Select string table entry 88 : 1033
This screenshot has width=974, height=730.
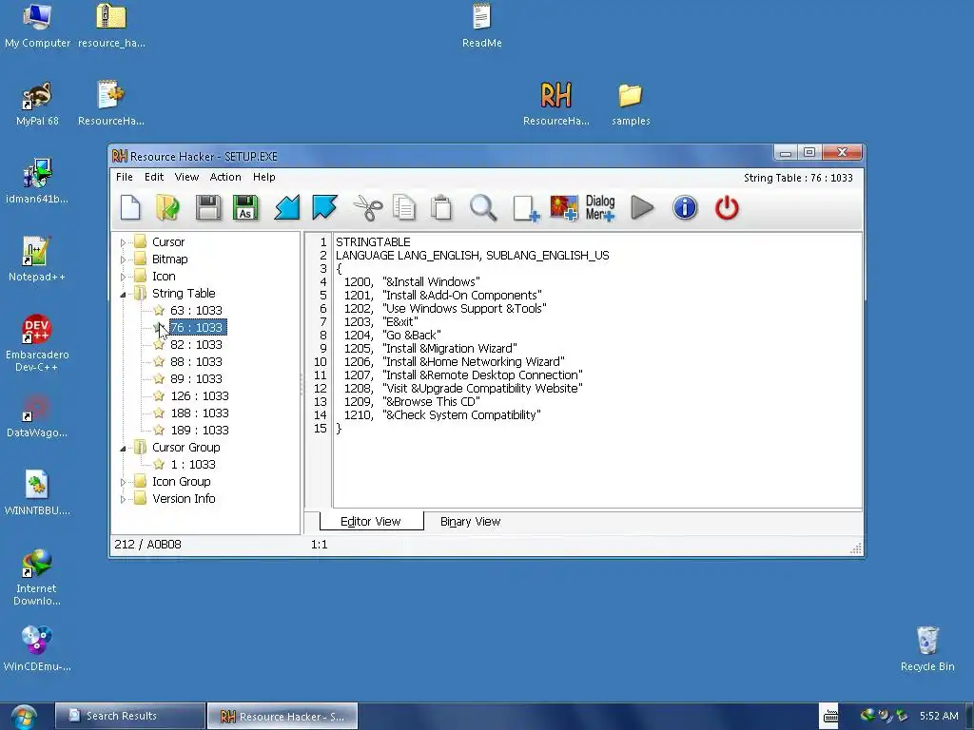196,362
